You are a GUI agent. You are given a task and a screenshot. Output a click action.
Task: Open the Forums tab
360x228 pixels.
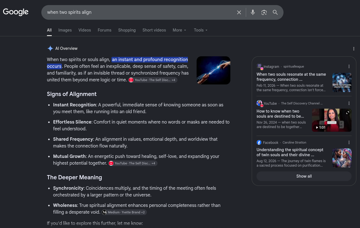(x=105, y=30)
